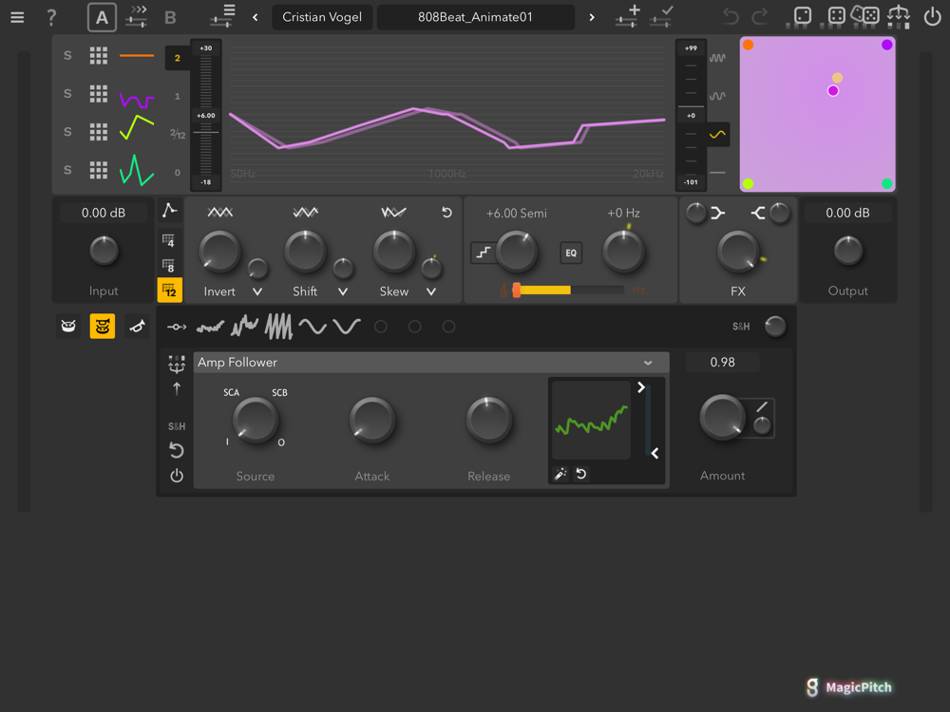Set grid division to 4
The image size is (950, 712).
point(169,240)
